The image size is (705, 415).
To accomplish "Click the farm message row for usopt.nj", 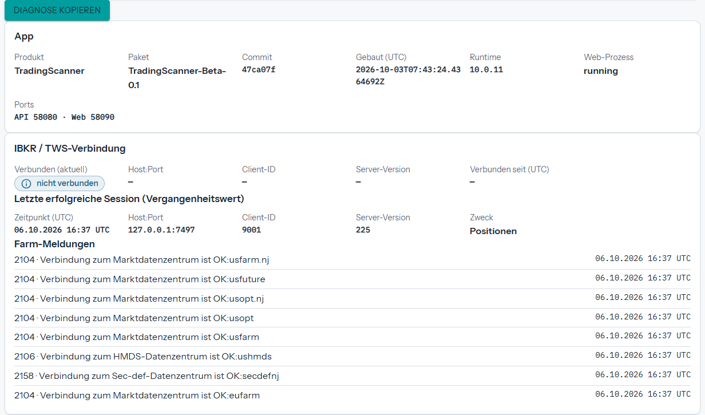I will (352, 299).
